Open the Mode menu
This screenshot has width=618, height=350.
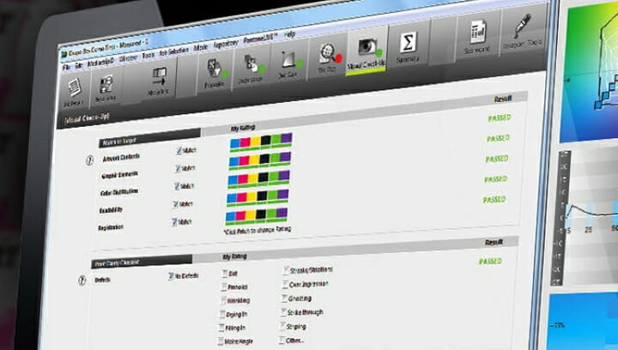point(200,48)
